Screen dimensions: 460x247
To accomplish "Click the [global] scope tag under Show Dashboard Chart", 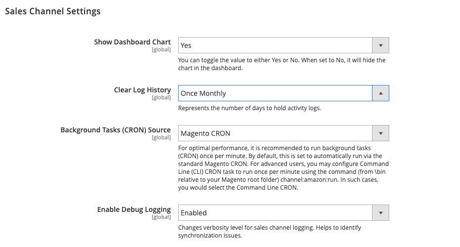I will pos(161,49).
